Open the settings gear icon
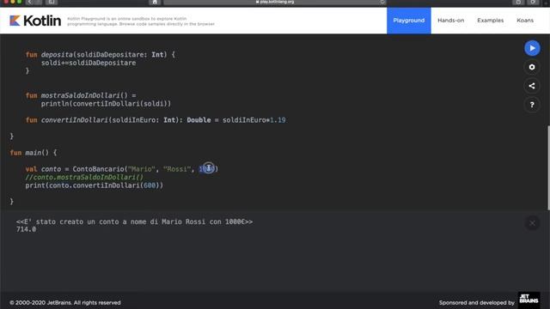The image size is (550, 309). point(532,67)
